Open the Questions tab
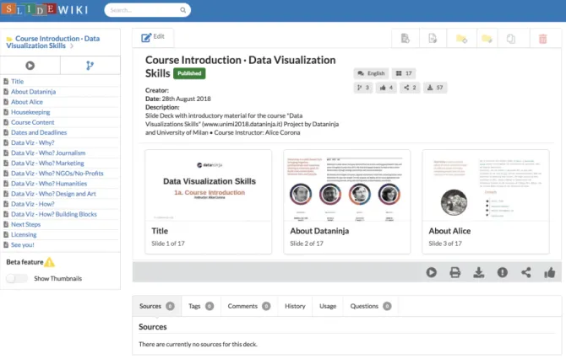This screenshot has width=566, height=359. 371,307
